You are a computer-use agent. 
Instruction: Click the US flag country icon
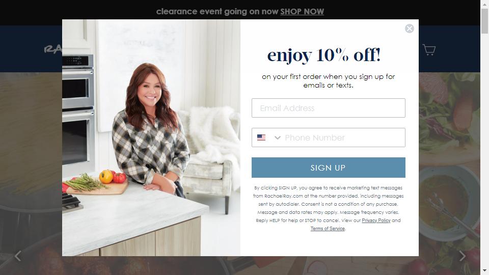coord(261,137)
